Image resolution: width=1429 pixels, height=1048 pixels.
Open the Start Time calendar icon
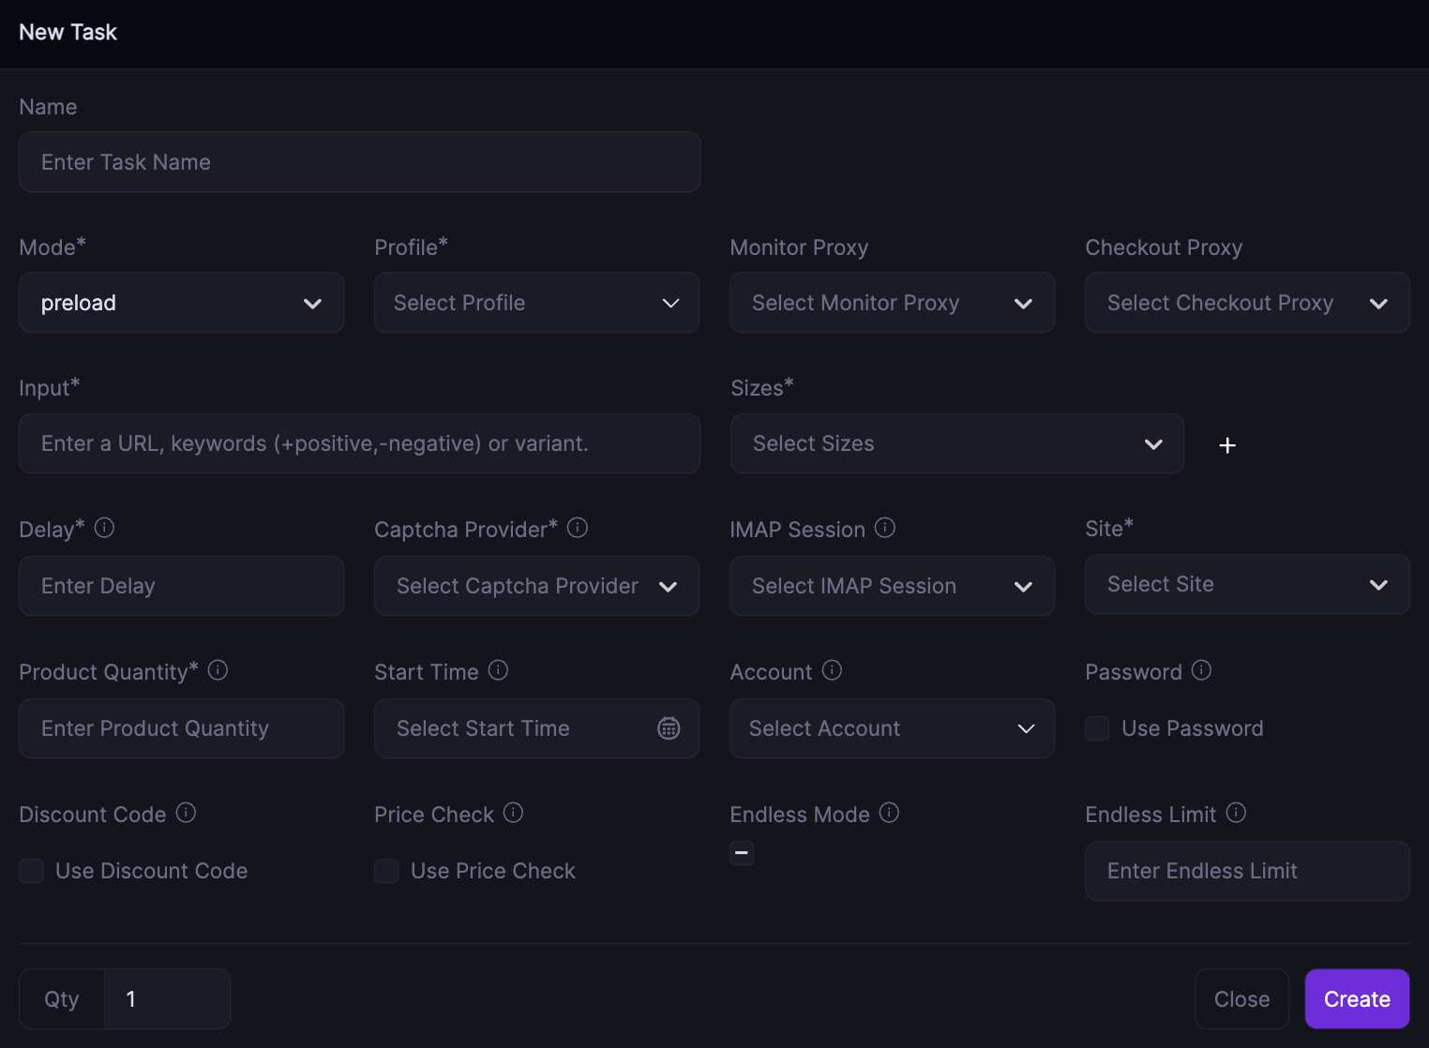click(669, 728)
